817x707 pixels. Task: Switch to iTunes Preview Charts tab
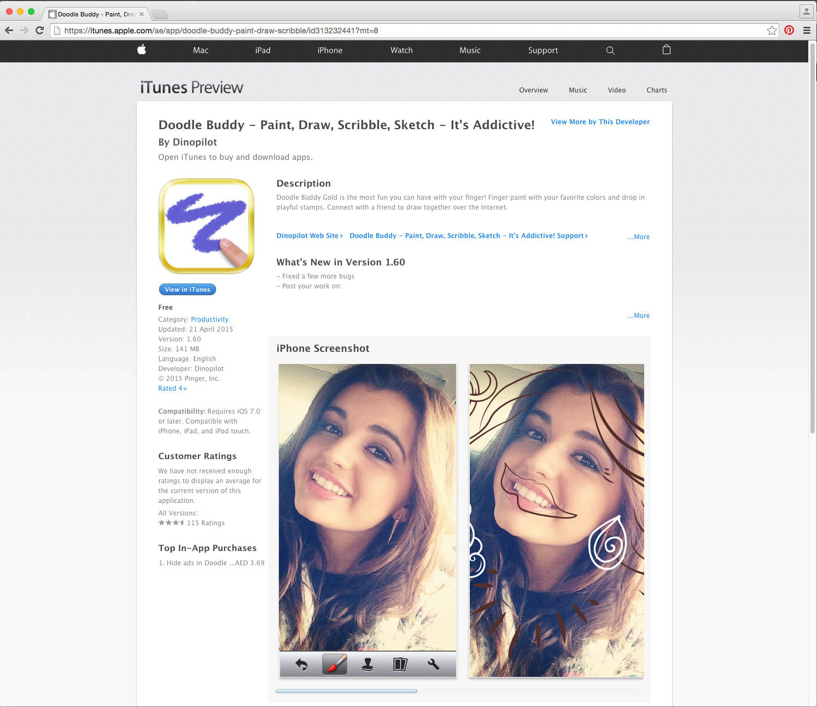tap(656, 90)
